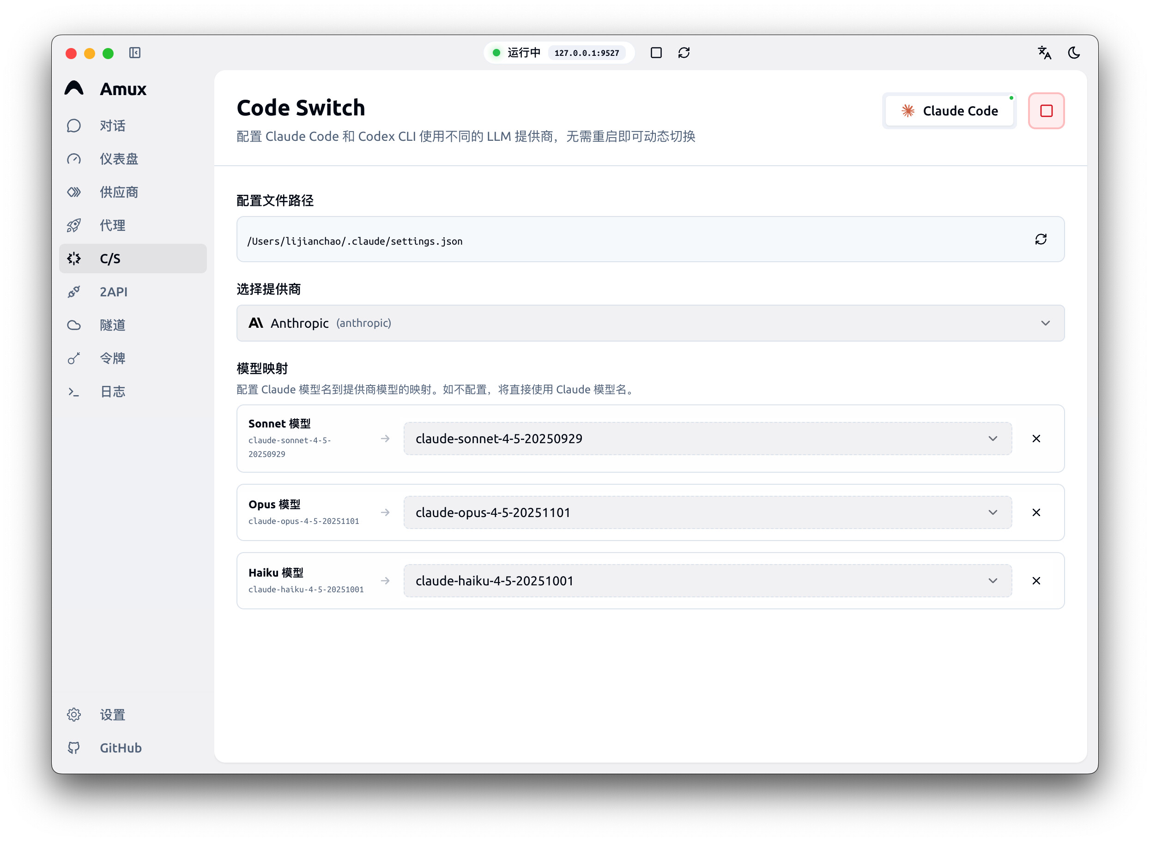The height and width of the screenshot is (842, 1150).
Task: Switch language with translate icon
Action: (x=1044, y=53)
